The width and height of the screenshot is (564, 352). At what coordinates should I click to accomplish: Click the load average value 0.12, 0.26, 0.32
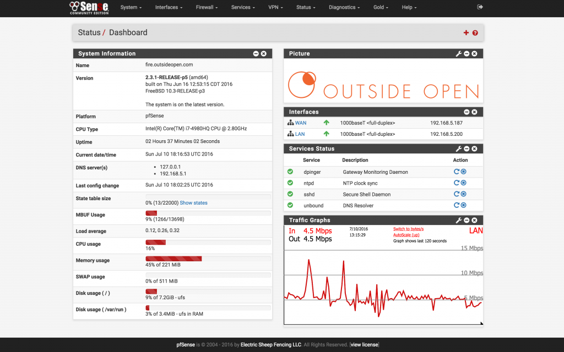pos(162,230)
